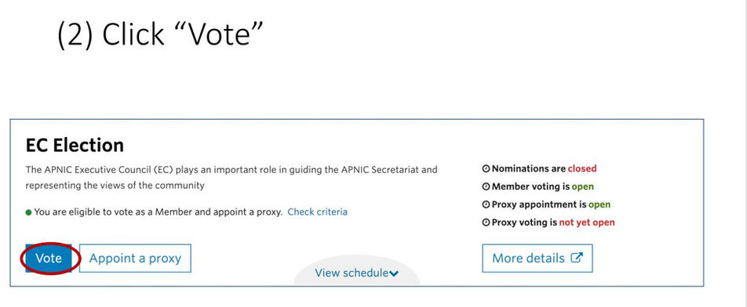Click the red closed nominations status
747x307 pixels.
pyautogui.click(x=581, y=168)
